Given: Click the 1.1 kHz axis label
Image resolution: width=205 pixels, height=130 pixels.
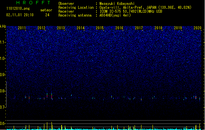Looking at the screenshot, I should point(3,42).
